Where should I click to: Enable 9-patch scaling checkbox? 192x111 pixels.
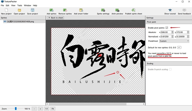pyautogui.click(x=170, y=69)
